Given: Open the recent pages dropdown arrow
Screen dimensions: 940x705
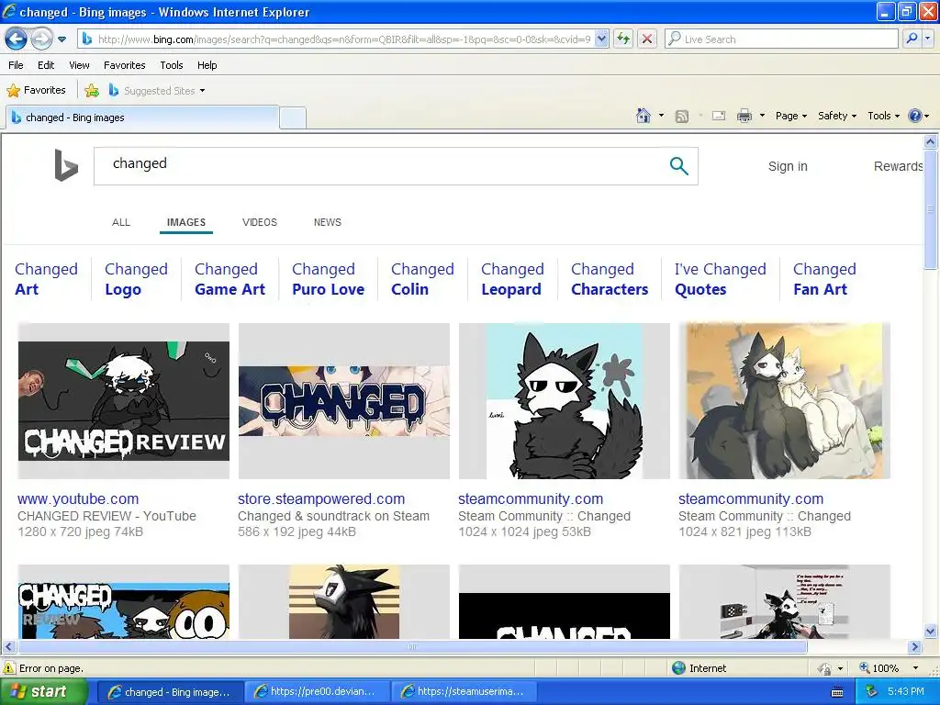Looking at the screenshot, I should [62, 39].
